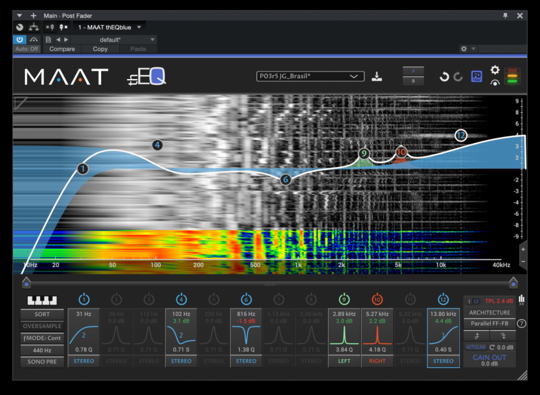Undo the last change
Viewport: 540px width, 395px height.
[444, 76]
